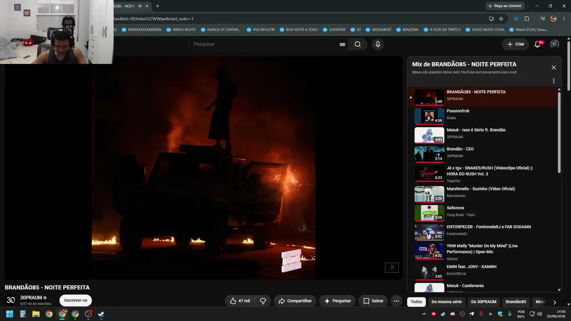Click the Criar create button
Viewport: 571px width, 321px height.
[516, 44]
